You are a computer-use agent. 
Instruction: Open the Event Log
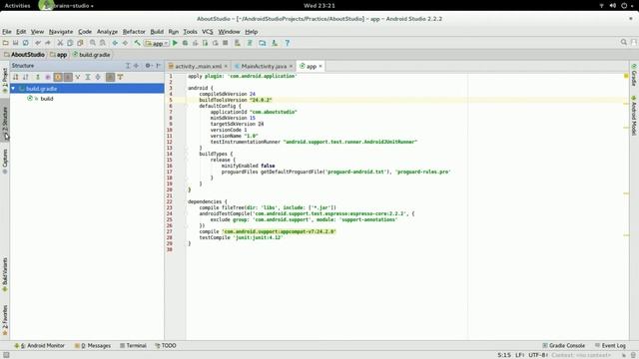(610, 346)
